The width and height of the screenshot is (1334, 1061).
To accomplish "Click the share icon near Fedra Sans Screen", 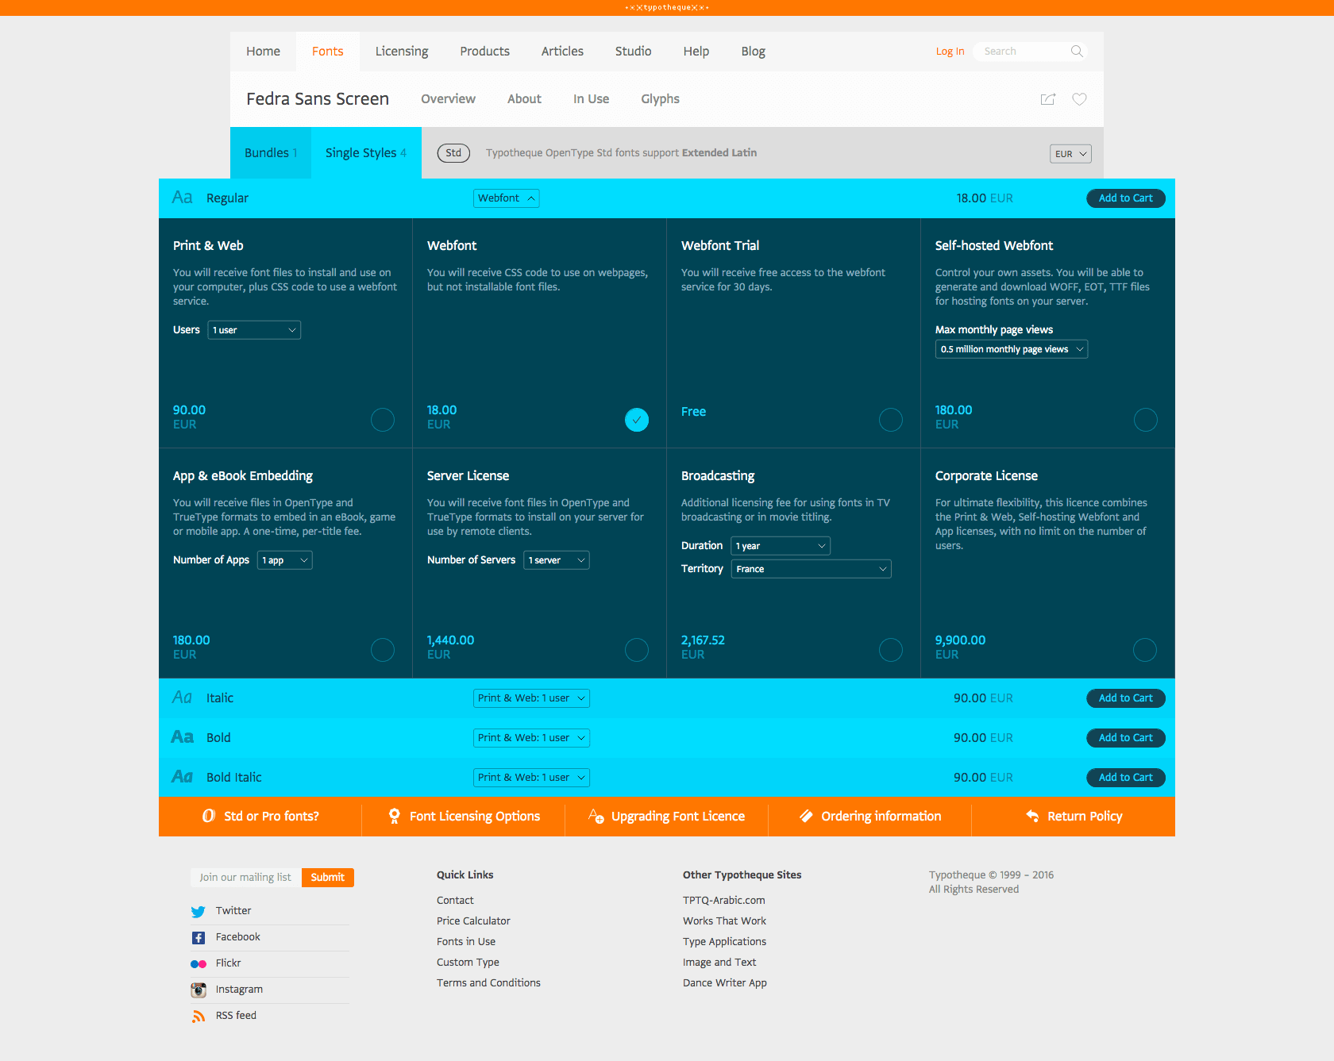I will (x=1048, y=99).
